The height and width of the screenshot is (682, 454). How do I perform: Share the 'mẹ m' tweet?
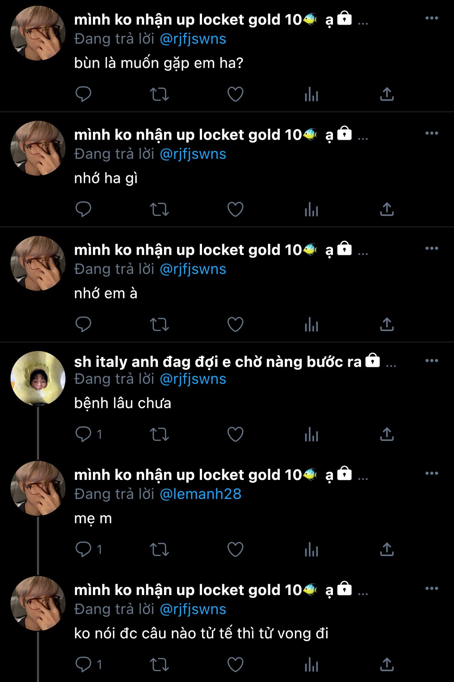click(387, 549)
